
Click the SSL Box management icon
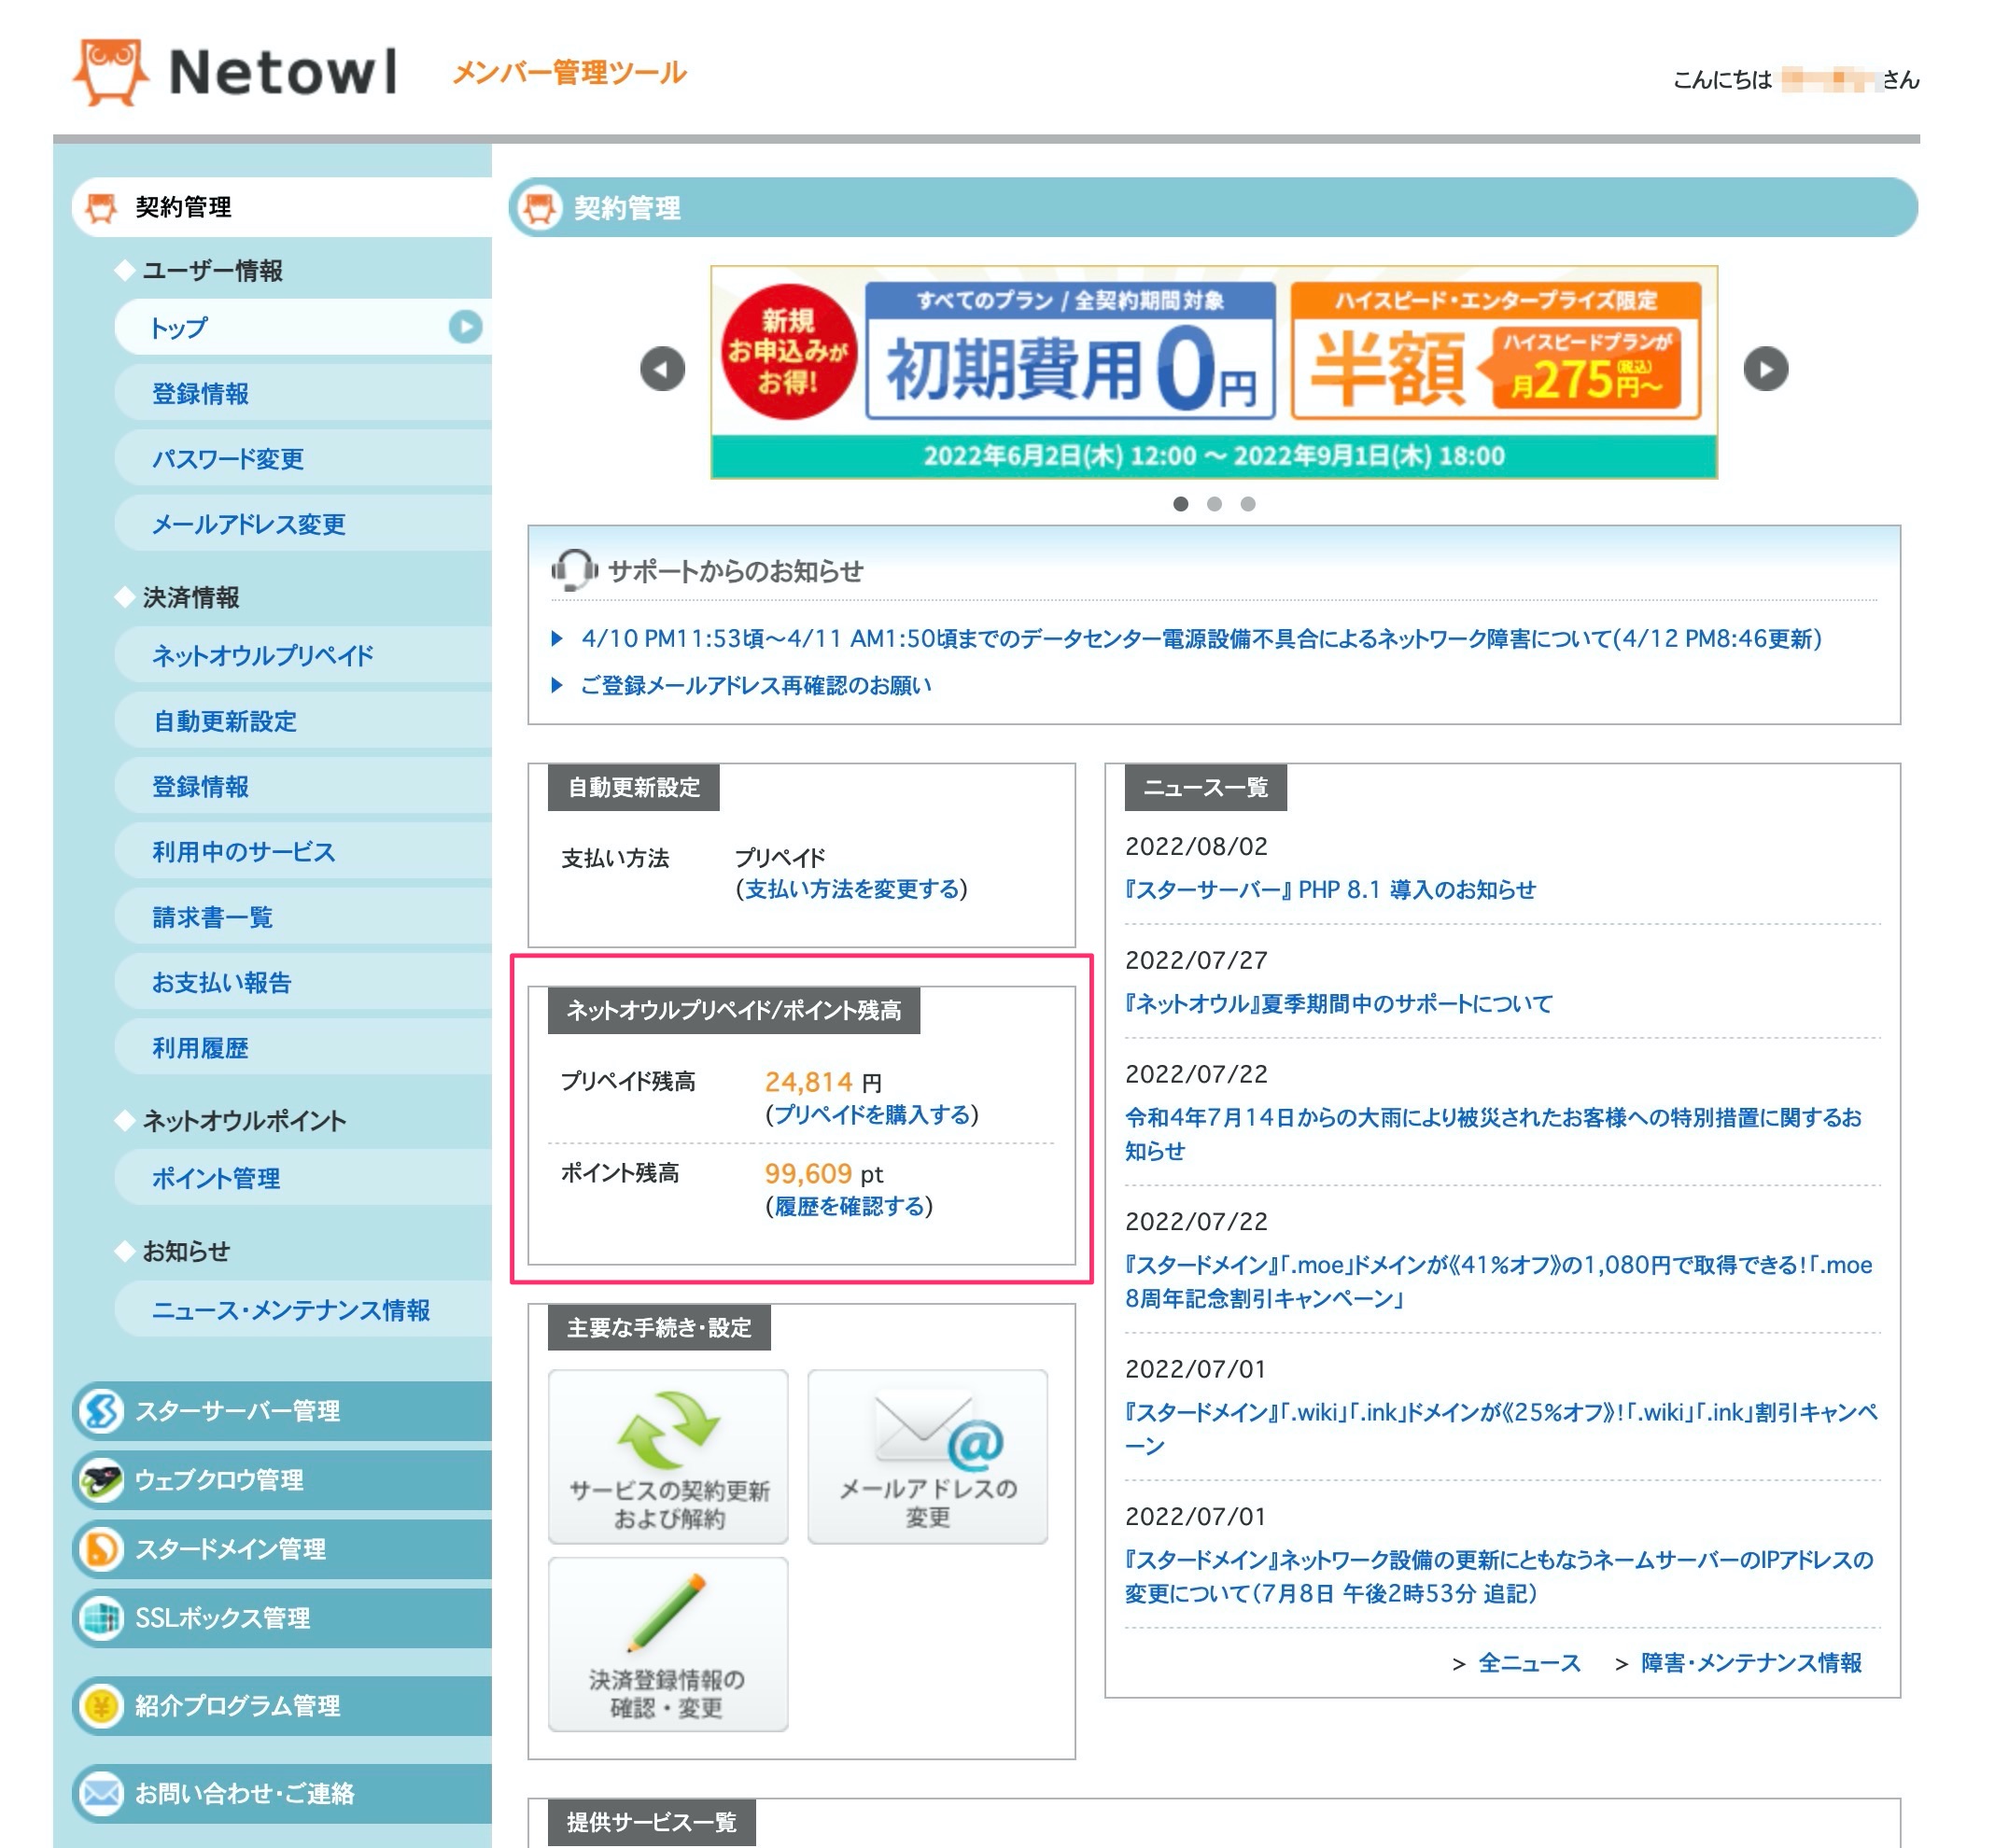tap(102, 1618)
